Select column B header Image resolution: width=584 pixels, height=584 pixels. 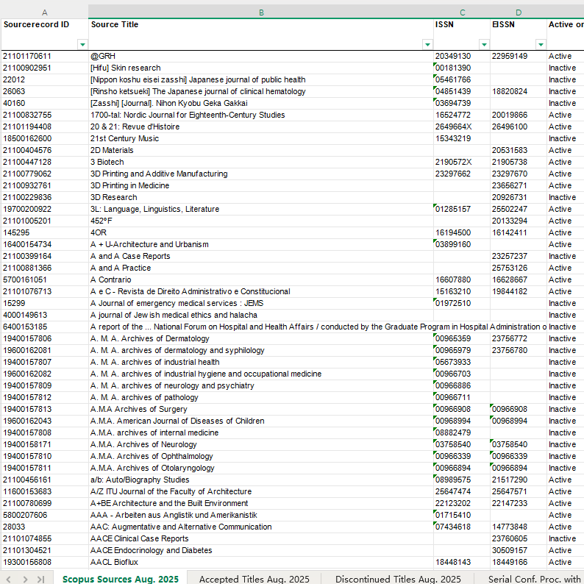[260, 13]
